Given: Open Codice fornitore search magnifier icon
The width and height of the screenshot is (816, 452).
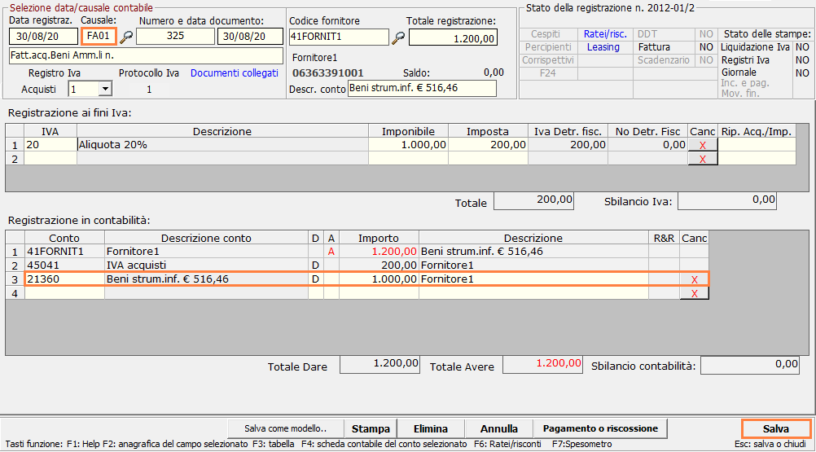Looking at the screenshot, I should tap(398, 37).
